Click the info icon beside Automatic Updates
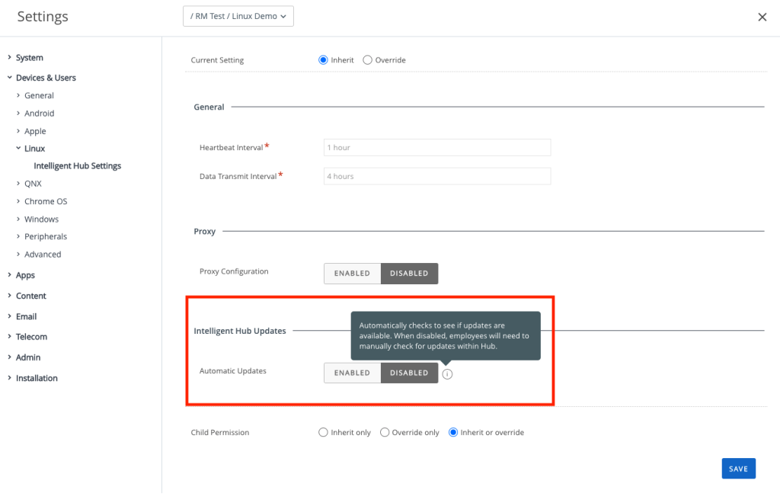 point(448,373)
